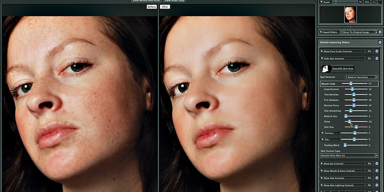Switch to View After Only tab
The height and width of the screenshot is (192, 384).
174,1
